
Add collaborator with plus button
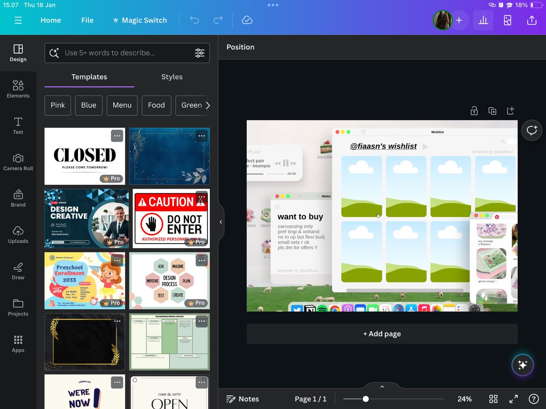click(x=459, y=20)
